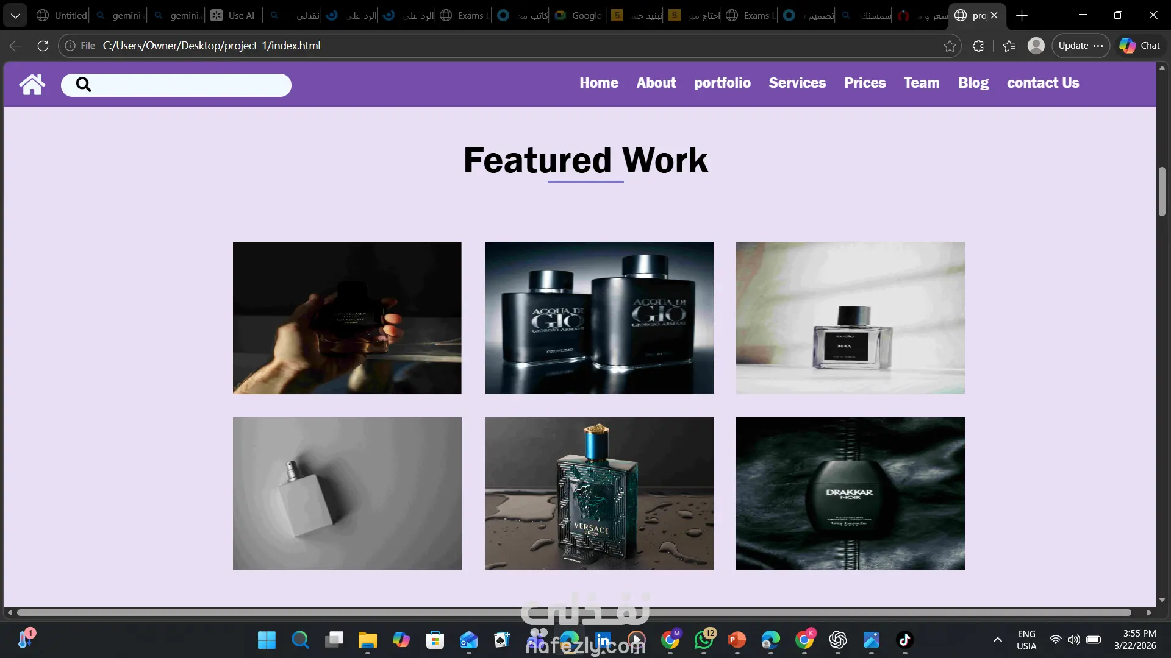1171x658 pixels.
Task: Show hidden system tray icons chevron
Action: click(997, 640)
